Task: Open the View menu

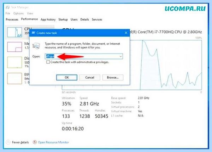Action: point(30,13)
